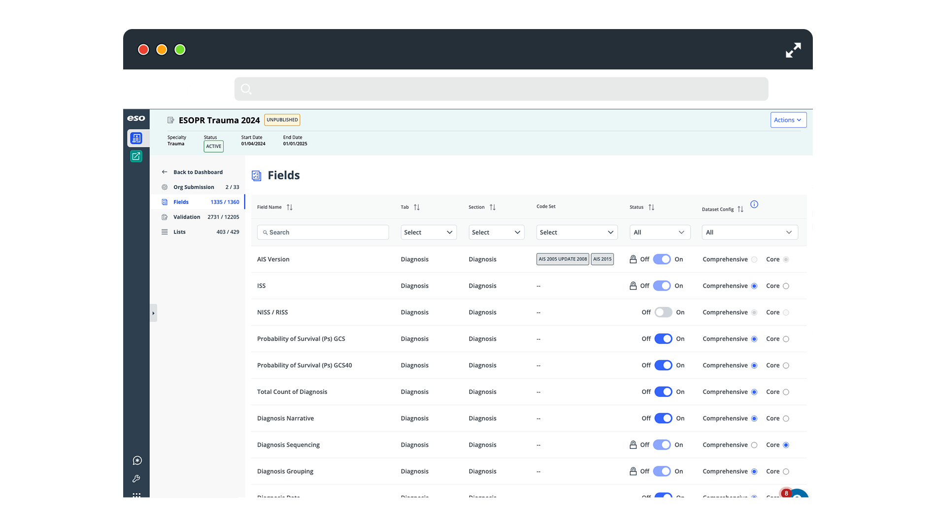This screenshot has height=526, width=936.
Task: Click the lock icon in Diagnosis Grouping row
Action: [x=633, y=471]
